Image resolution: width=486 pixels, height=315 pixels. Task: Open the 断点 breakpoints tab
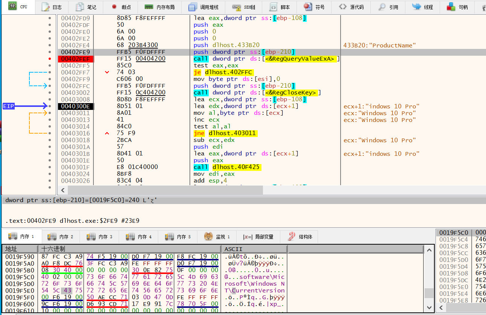pos(121,7)
